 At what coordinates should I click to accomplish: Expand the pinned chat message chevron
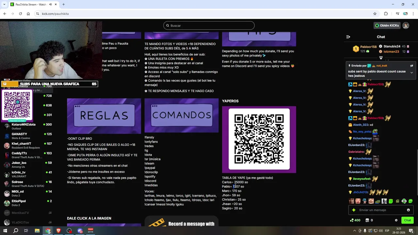click(x=412, y=72)
